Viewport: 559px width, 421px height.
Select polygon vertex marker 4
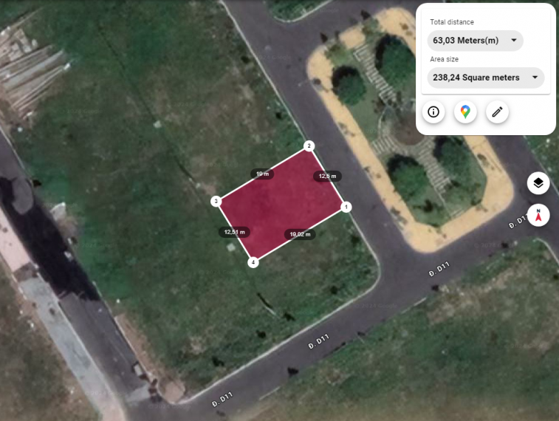point(253,262)
